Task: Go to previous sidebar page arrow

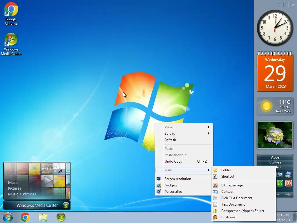Action: pos(278,4)
